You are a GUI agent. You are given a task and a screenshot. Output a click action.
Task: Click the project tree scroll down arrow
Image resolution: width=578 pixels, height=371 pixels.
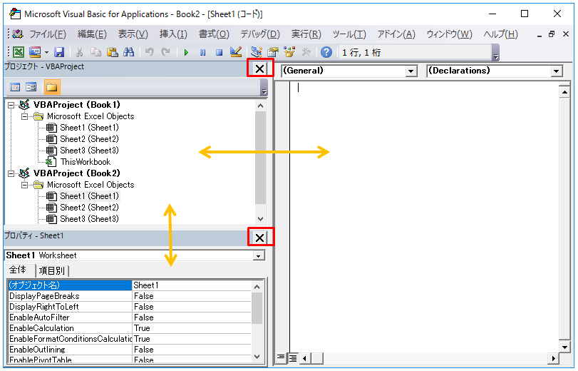point(260,218)
